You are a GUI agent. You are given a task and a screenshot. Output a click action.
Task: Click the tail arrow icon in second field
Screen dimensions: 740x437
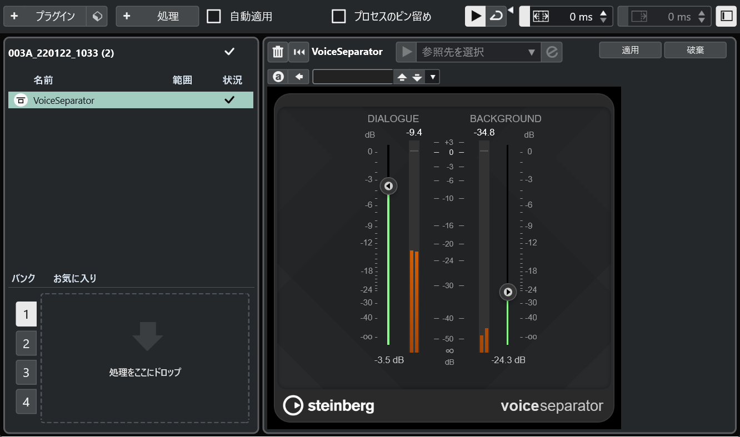point(639,17)
